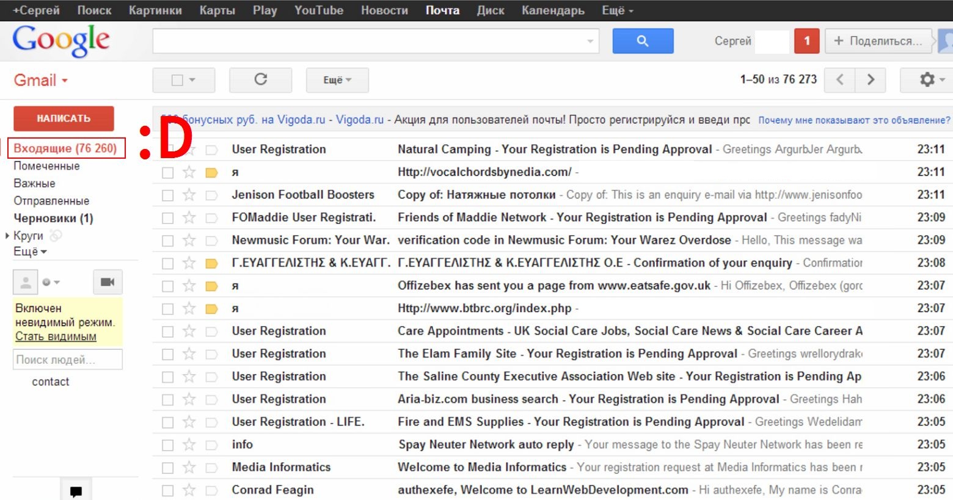Check the Care Appointments email checkbox
The width and height of the screenshot is (953, 500).
tap(167, 332)
